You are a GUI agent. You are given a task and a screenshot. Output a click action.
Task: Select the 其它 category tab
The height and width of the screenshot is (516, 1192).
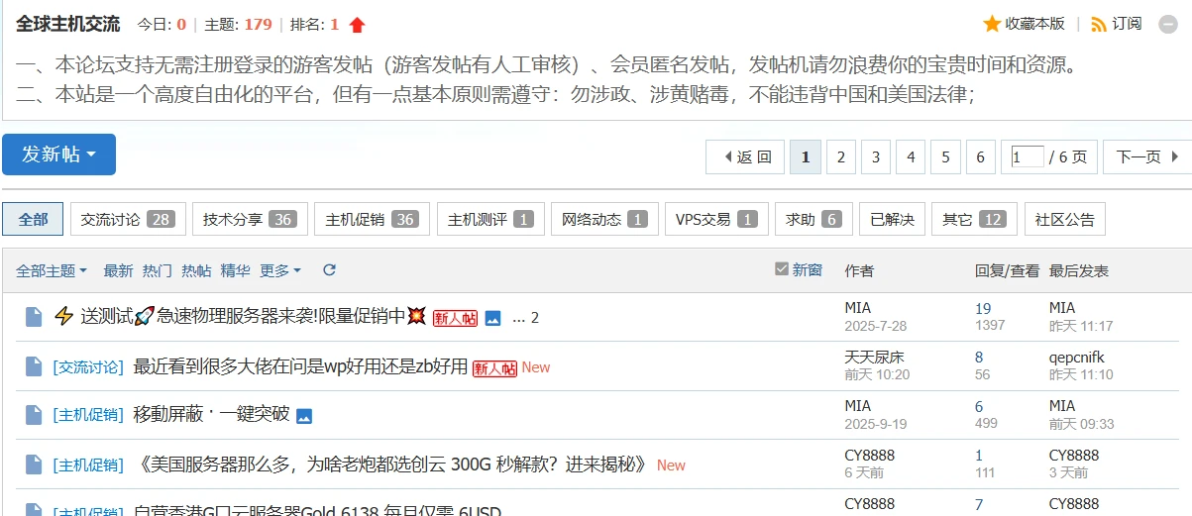coord(974,219)
